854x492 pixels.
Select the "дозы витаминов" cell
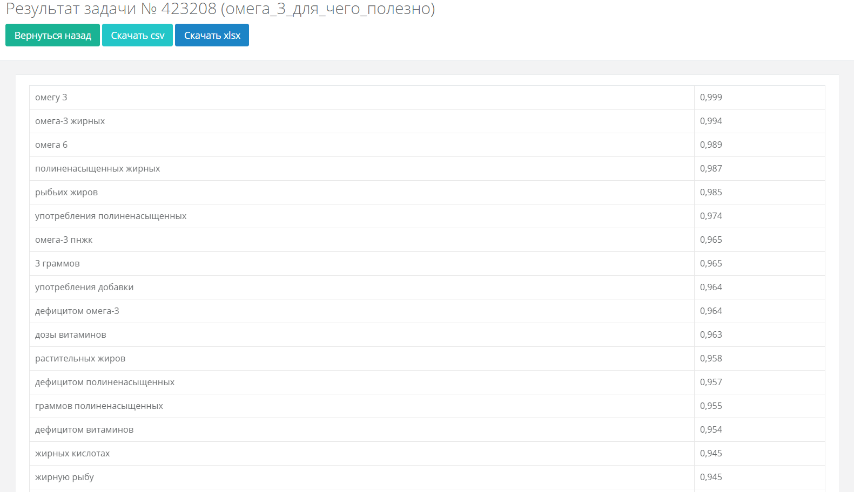click(71, 335)
